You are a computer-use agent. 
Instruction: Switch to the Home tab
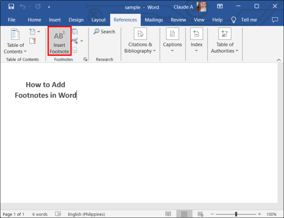(35, 20)
